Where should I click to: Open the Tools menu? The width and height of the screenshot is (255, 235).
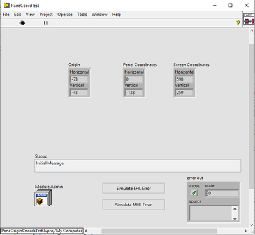[x=82, y=15]
